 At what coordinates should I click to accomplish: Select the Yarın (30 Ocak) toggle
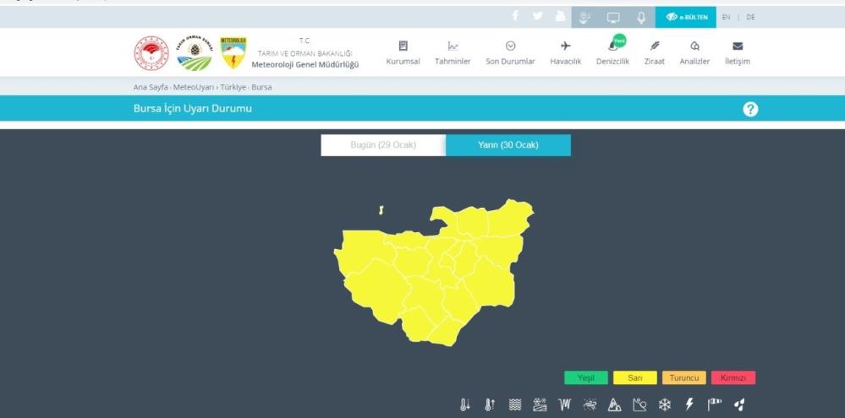pyautogui.click(x=508, y=145)
